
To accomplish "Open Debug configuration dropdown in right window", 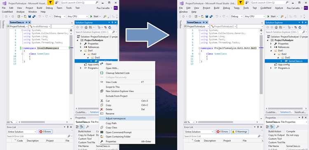I will 236,16.
